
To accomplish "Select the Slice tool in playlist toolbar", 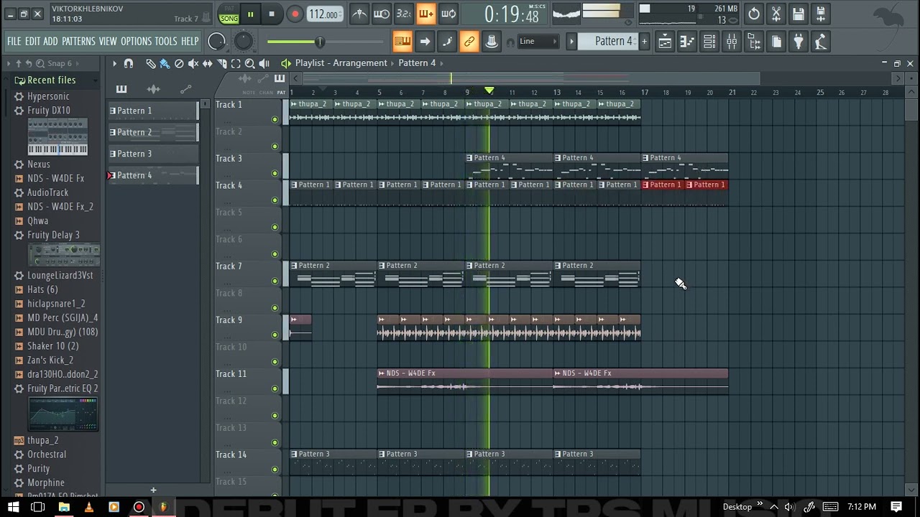I will [222, 63].
